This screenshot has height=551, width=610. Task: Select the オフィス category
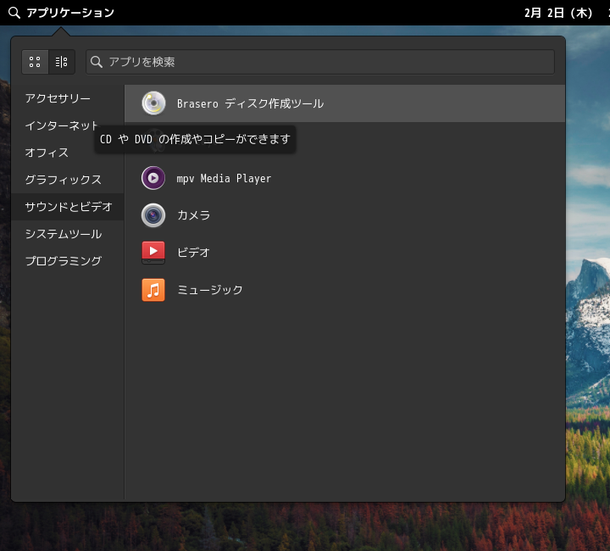coord(68,153)
